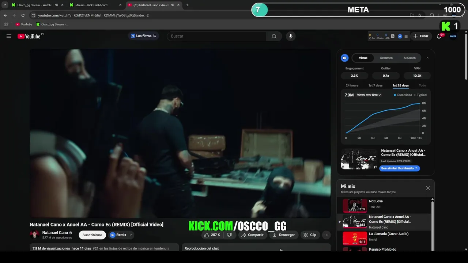The image size is (468, 263).
Task: Click the Suscribirme button
Action: coord(92,235)
